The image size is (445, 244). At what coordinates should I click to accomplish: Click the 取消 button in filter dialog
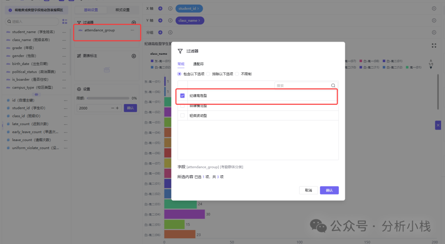click(x=309, y=190)
